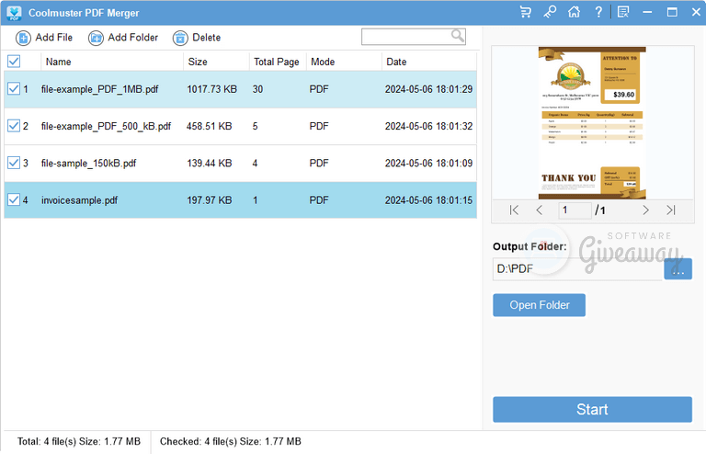
Task: Click date 2024-05-06 18:01:15
Action: (428, 200)
